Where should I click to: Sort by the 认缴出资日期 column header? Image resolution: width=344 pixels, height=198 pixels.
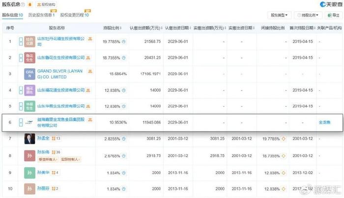coord(178,28)
